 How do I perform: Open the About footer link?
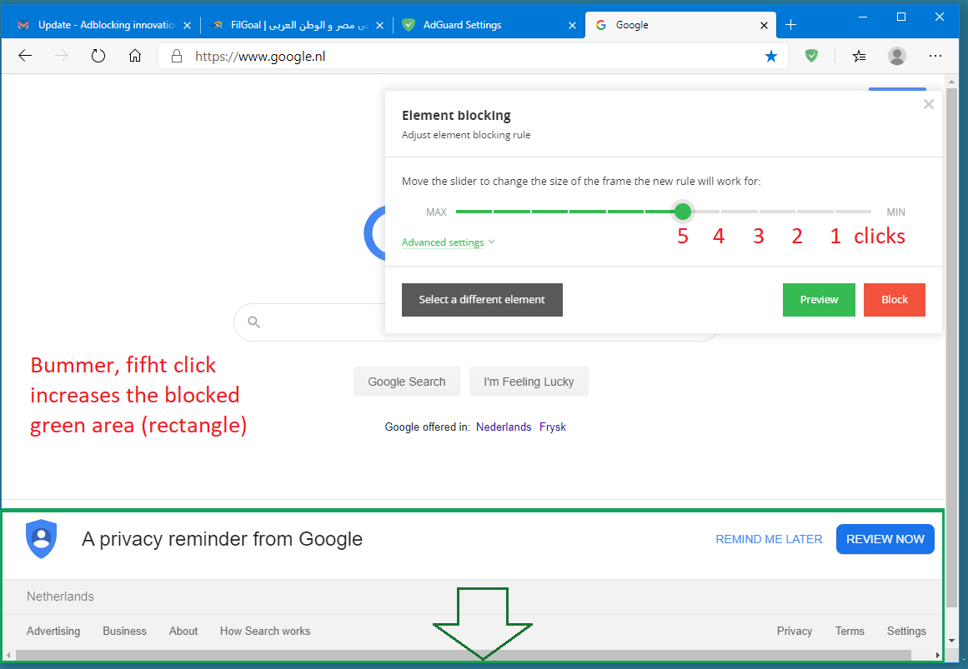click(x=183, y=631)
